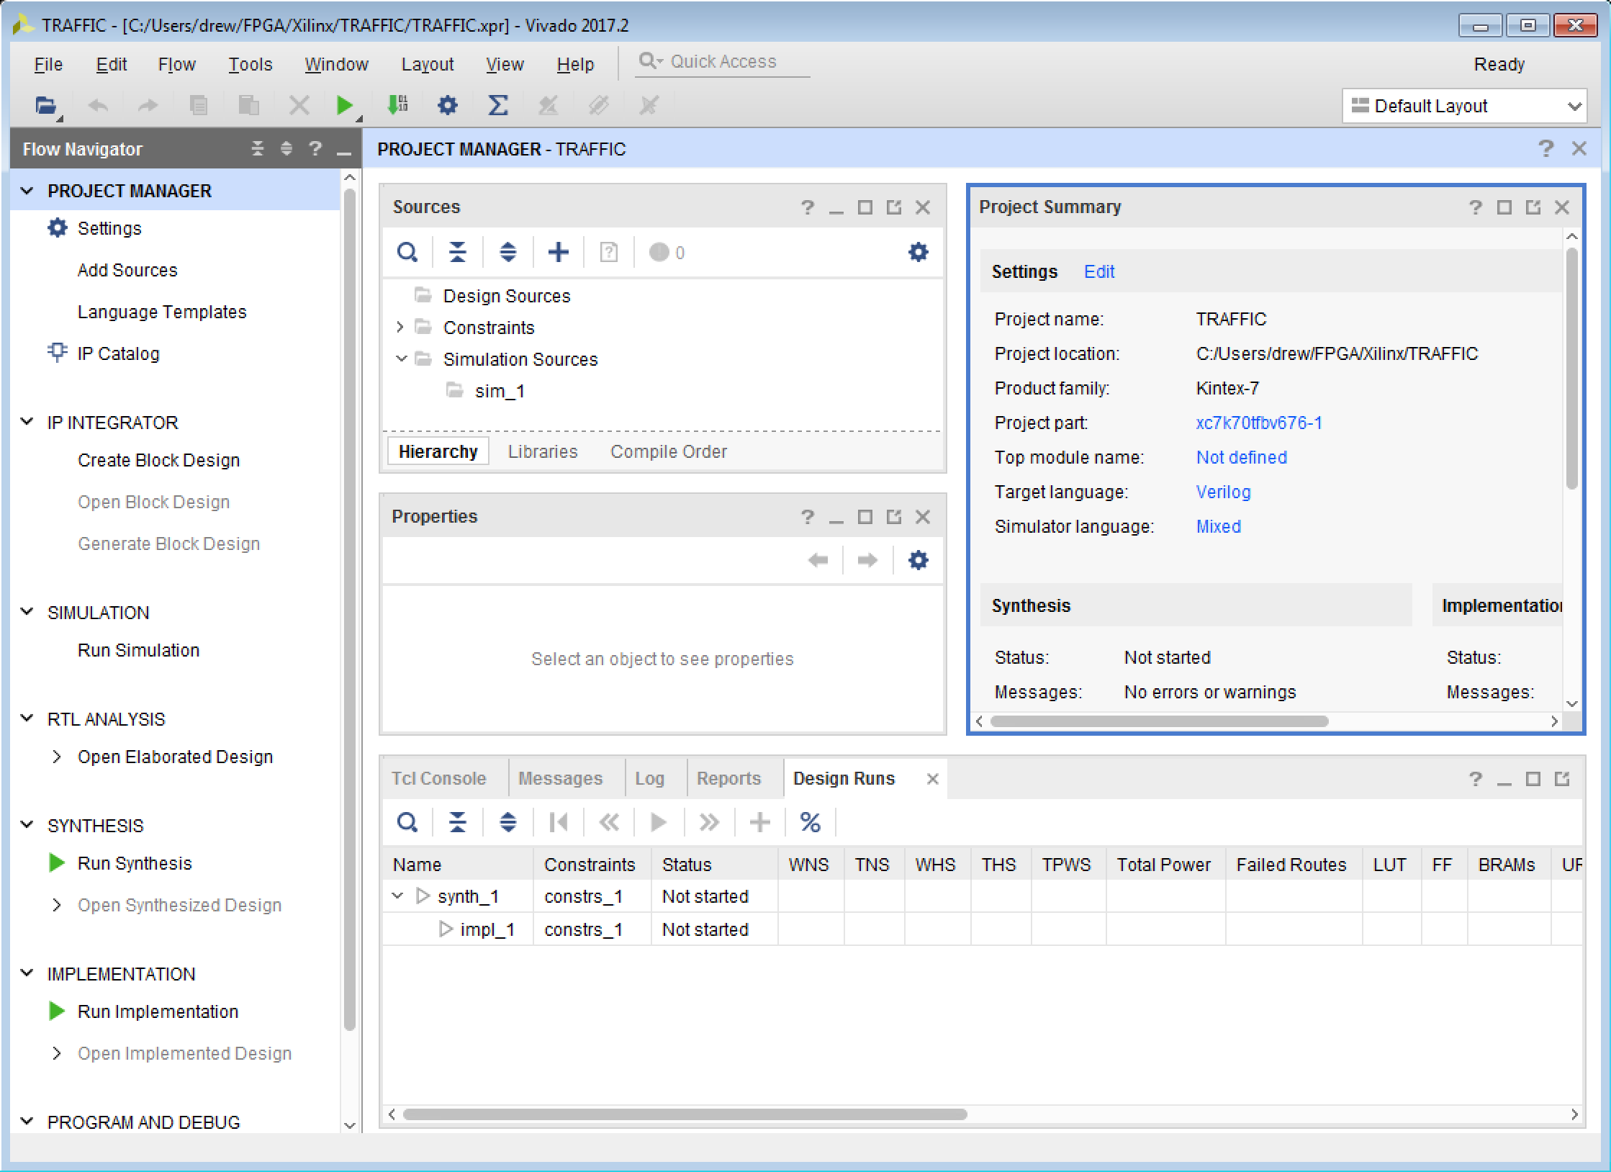
Task: Open Sources panel settings gear
Action: pyautogui.click(x=918, y=253)
